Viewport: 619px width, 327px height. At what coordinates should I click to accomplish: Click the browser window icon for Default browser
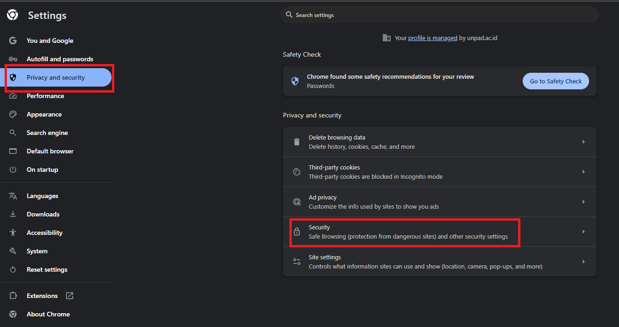[x=13, y=151]
